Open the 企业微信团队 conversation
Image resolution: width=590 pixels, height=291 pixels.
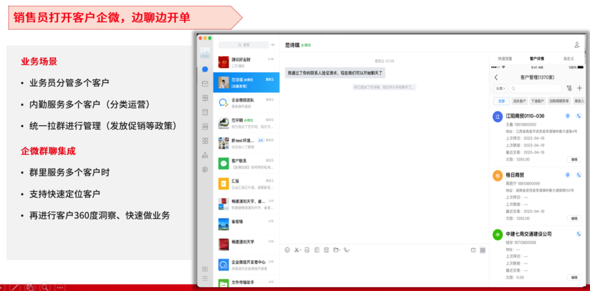246,103
